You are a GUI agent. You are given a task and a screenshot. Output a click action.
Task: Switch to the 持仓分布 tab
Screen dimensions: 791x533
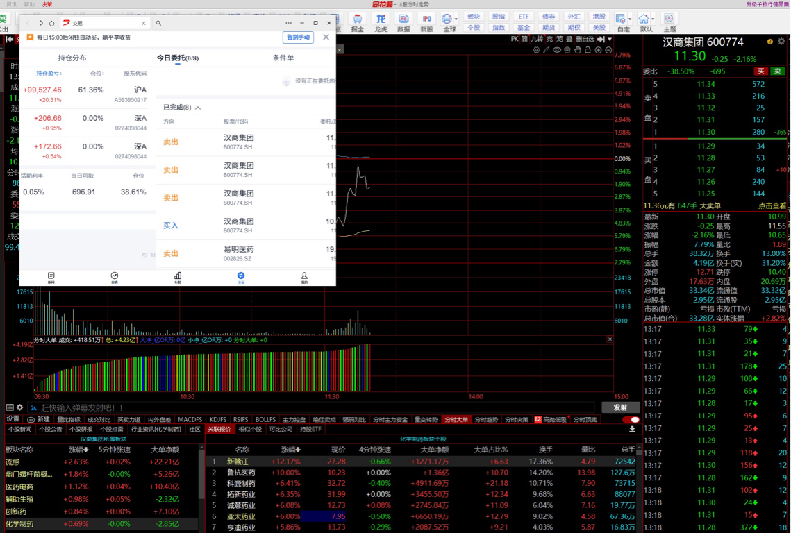72,58
